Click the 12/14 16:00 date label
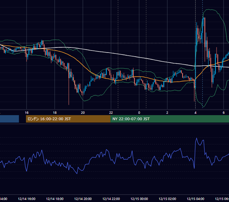Screen dimensions: 229x202 pyautogui.click(x=27, y=199)
